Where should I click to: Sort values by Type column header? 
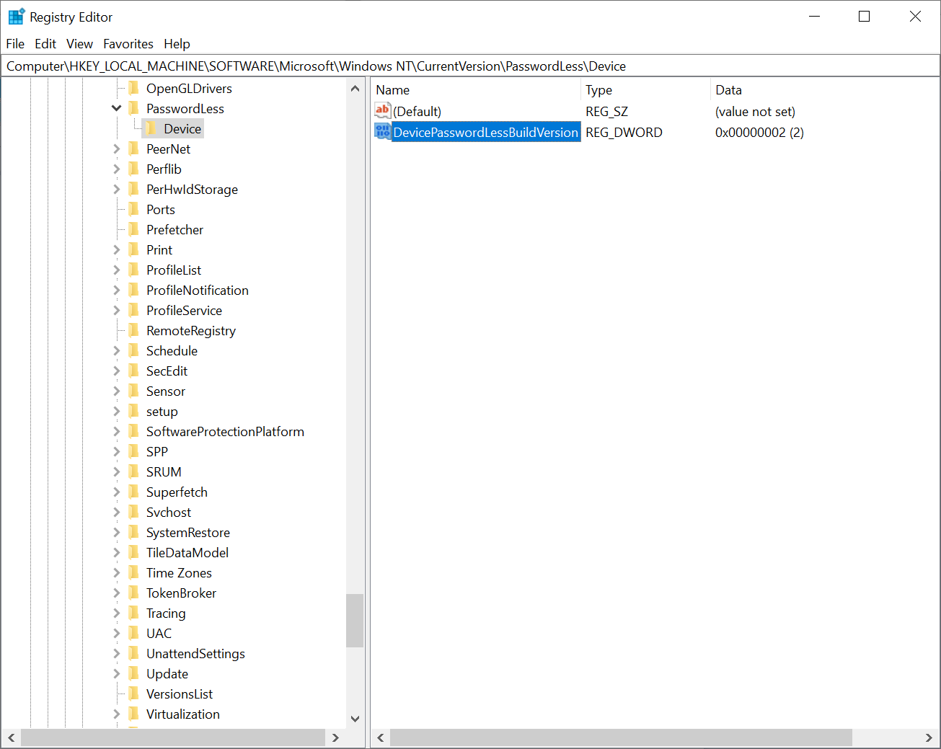click(x=645, y=90)
